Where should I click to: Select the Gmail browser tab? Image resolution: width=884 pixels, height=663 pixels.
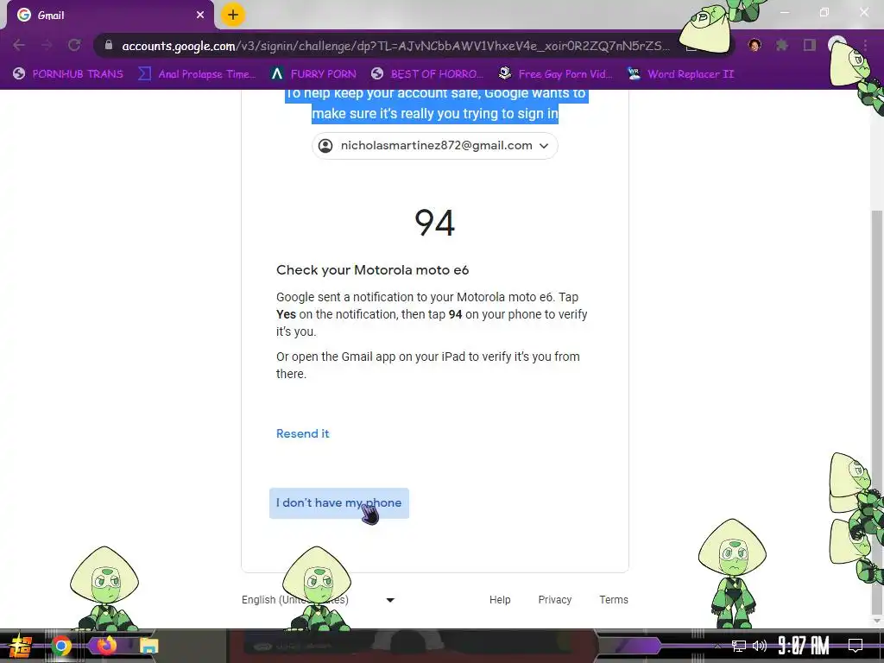(110, 16)
